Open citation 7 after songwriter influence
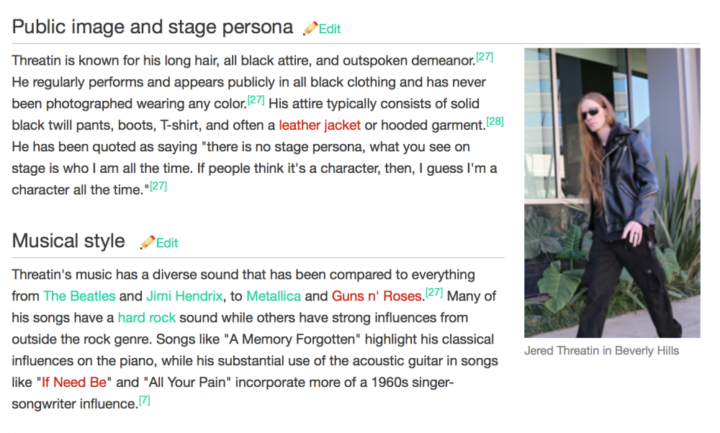The width and height of the screenshot is (720, 433). [144, 401]
